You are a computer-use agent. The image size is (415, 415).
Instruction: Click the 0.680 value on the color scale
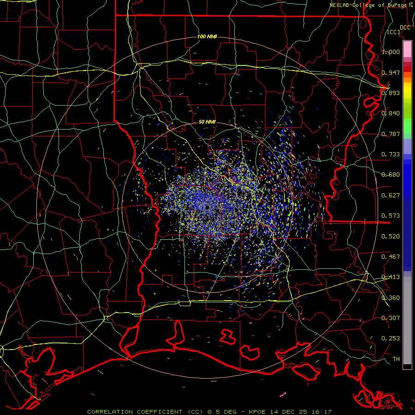(391, 175)
